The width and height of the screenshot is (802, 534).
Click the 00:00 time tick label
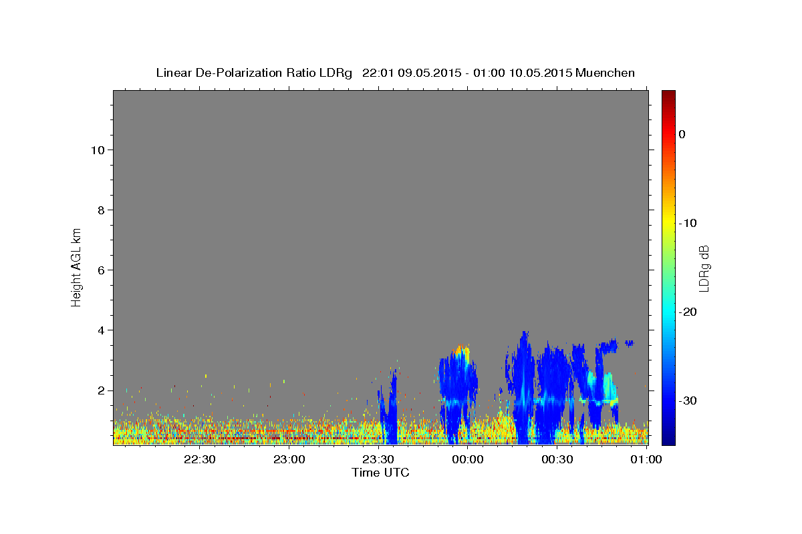468,460
